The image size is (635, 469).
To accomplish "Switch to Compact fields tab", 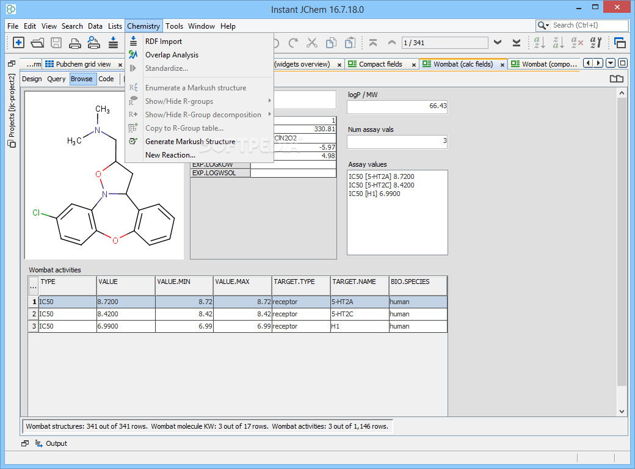I will (380, 64).
